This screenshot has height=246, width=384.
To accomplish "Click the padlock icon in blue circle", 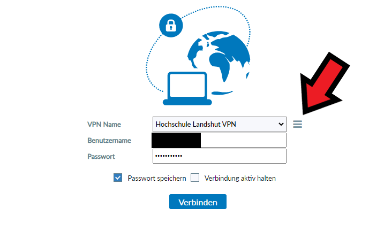I will pyautogui.click(x=171, y=26).
